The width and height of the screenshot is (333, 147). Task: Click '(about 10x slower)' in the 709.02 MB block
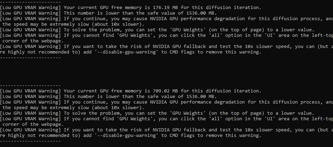pos(117,108)
